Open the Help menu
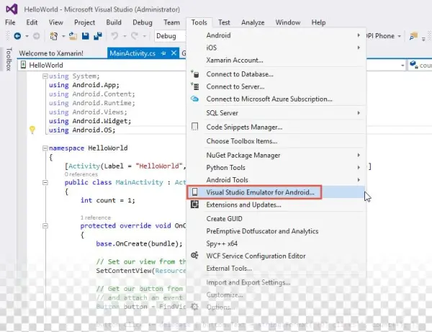The width and height of the screenshot is (432, 332). (x=318, y=22)
